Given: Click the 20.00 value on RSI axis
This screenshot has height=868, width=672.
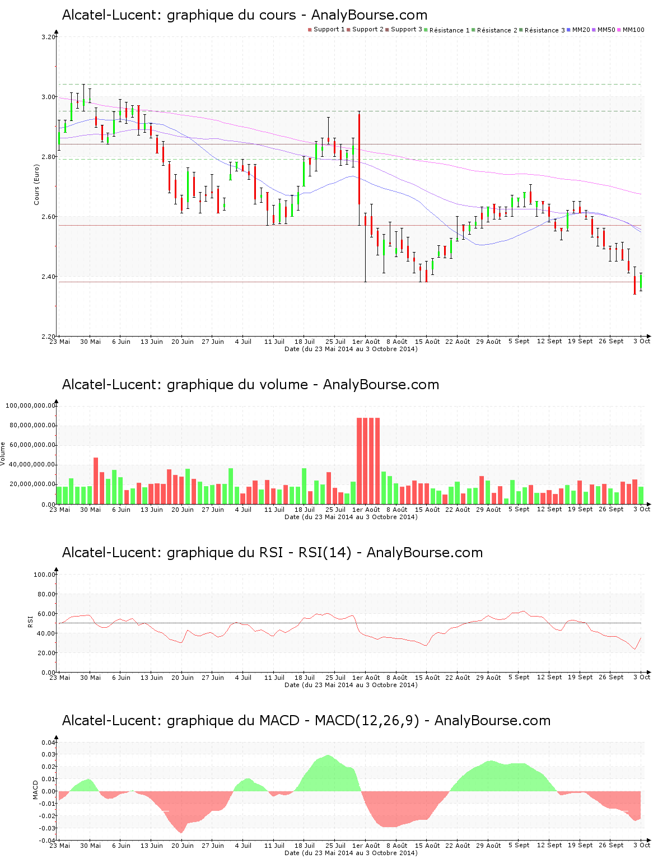Looking at the screenshot, I should click(46, 653).
